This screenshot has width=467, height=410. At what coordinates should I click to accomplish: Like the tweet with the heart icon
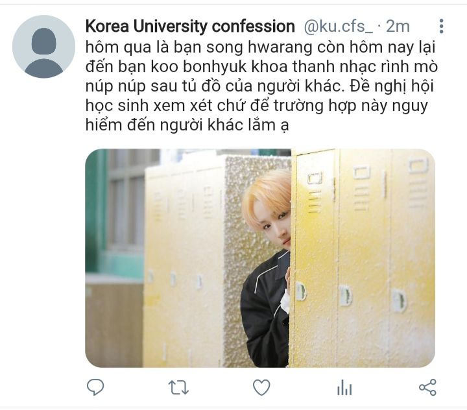point(261,387)
